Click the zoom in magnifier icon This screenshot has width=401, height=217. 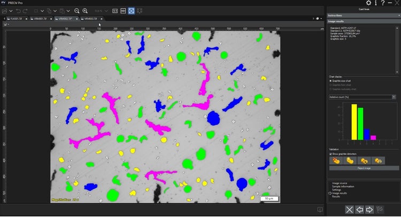(x=85, y=11)
